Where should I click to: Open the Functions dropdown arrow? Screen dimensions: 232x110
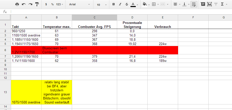pos(226,5)
